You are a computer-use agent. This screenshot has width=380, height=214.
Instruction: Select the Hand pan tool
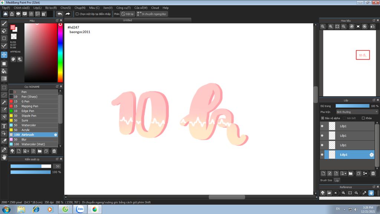click(x=4, y=157)
